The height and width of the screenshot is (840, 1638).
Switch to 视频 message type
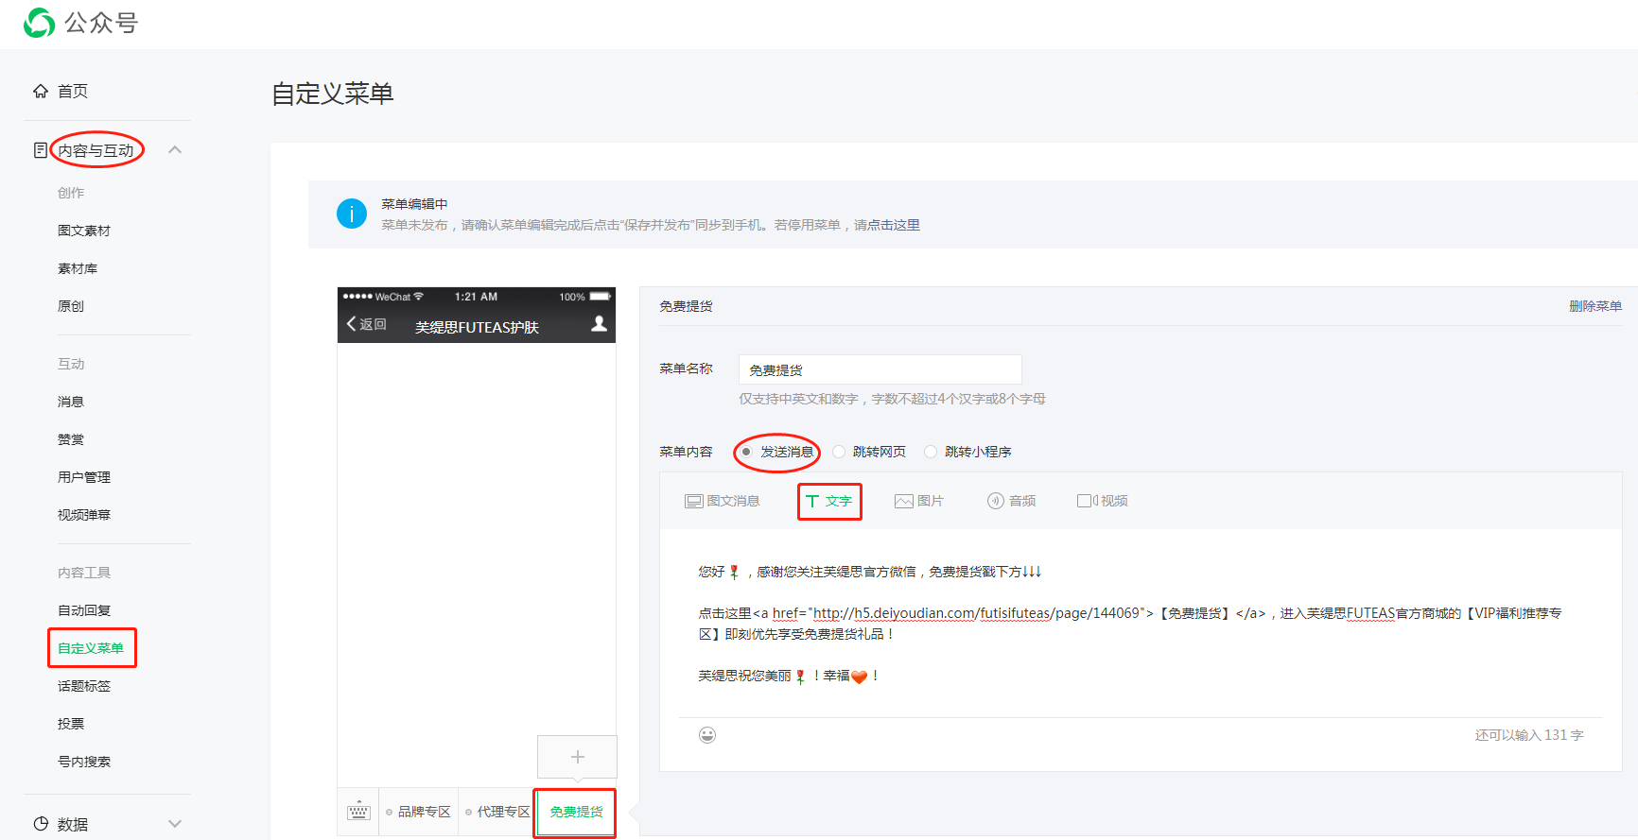pyautogui.click(x=1103, y=501)
